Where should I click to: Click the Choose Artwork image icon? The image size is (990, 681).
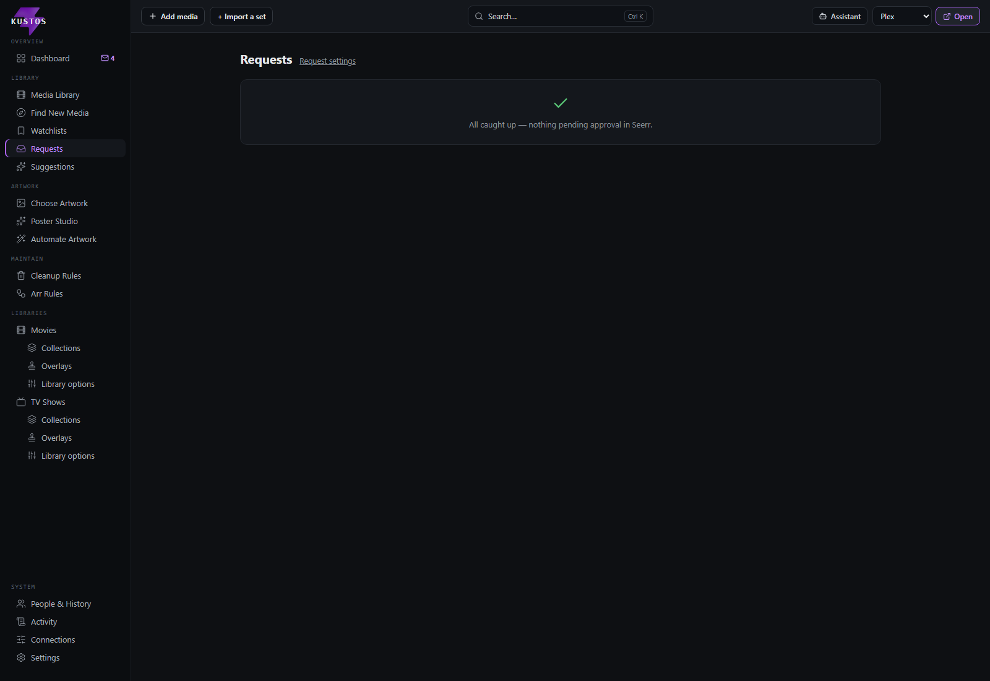21,203
